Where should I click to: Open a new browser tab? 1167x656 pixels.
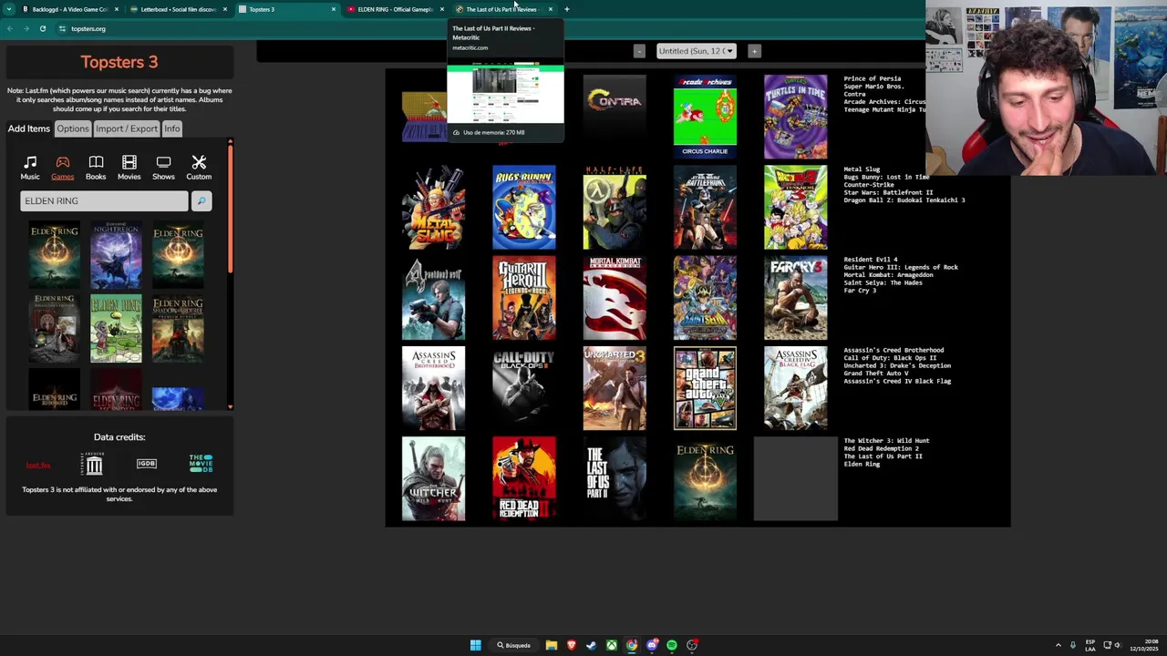(x=567, y=9)
